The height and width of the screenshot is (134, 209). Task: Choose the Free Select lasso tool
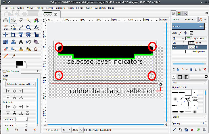pyautogui.click(x=21, y=20)
